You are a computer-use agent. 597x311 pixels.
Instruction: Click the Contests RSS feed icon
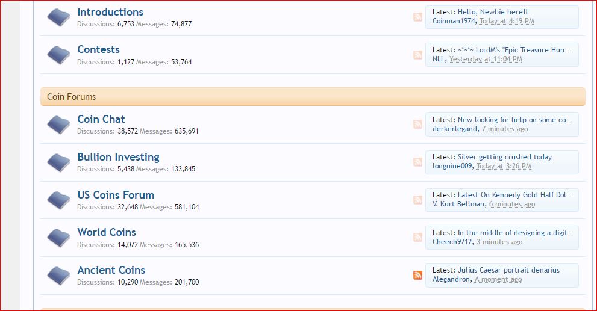(417, 55)
